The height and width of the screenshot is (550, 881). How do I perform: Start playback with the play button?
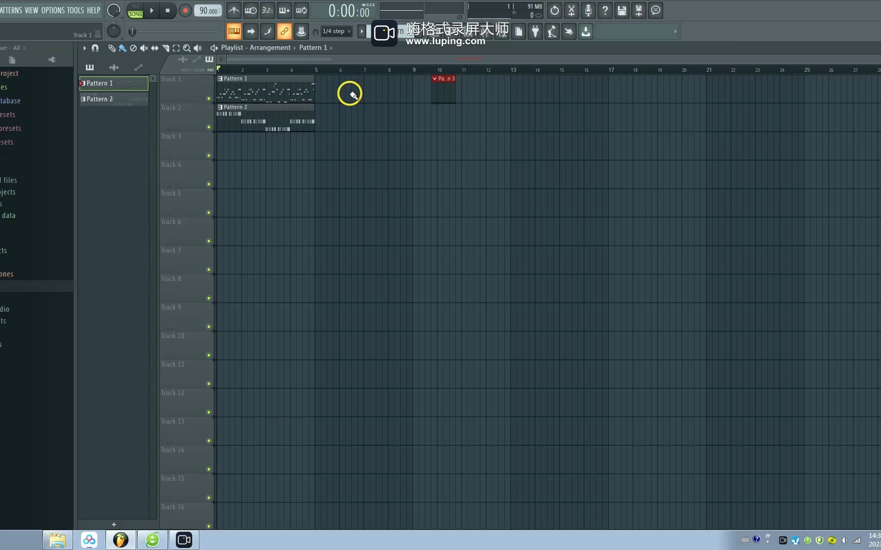pyautogui.click(x=151, y=10)
